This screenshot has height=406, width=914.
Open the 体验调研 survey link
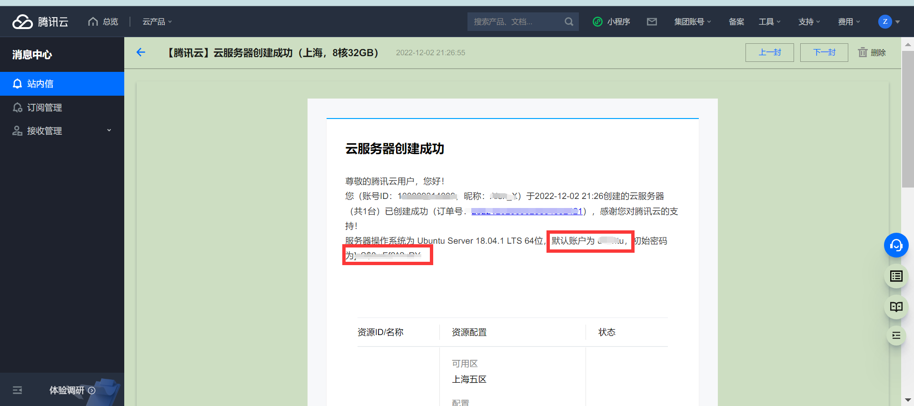point(72,390)
